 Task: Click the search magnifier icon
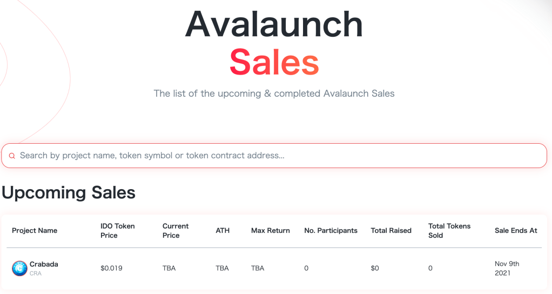coord(12,156)
